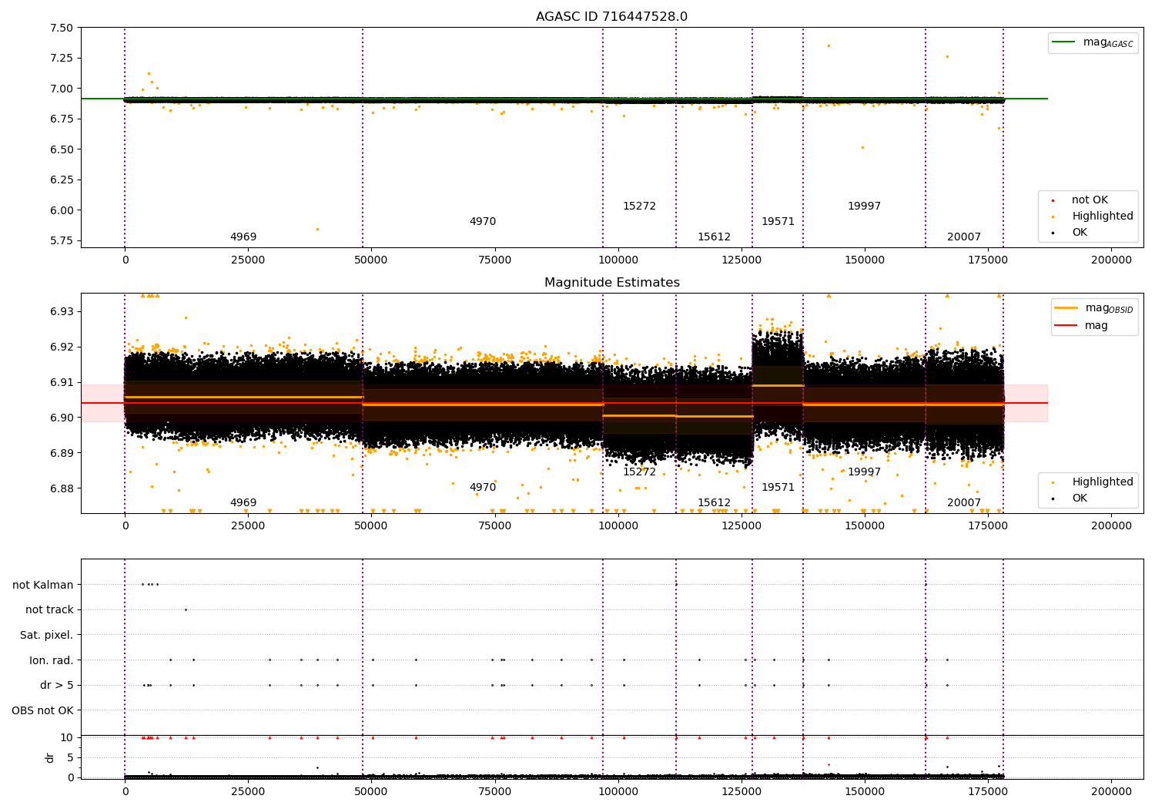Click OBSID label 4969 in the top plot
The width and height of the screenshot is (1155, 809).
[x=243, y=237]
